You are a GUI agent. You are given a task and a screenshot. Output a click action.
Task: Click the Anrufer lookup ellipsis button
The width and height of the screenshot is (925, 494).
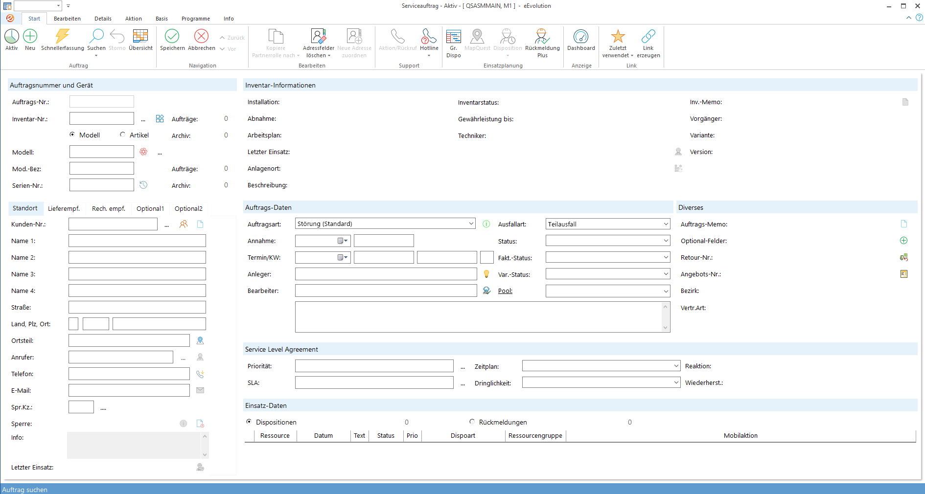click(x=183, y=358)
